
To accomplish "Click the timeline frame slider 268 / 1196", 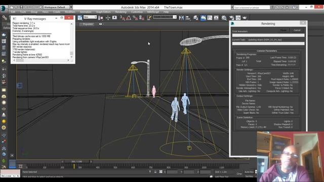I will pyautogui.click(x=76, y=162).
